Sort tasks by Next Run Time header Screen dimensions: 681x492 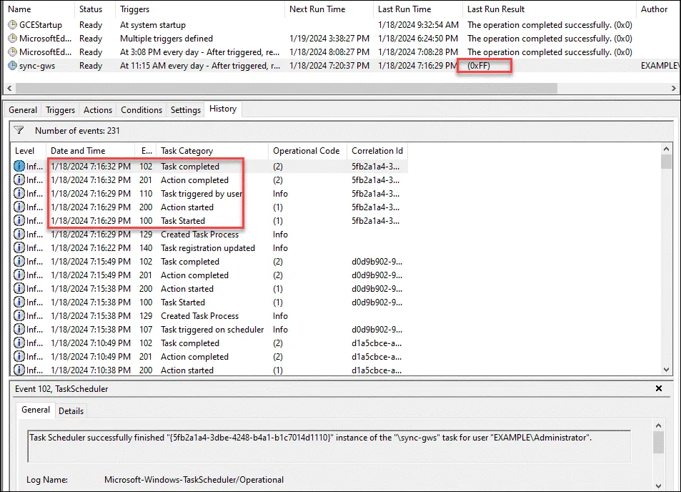coord(329,9)
